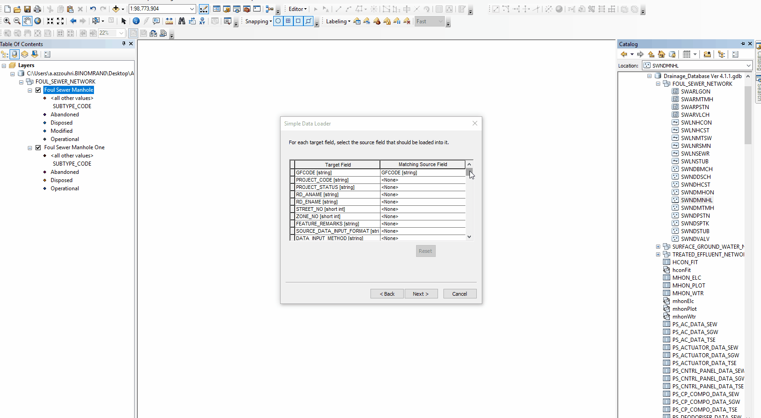Viewport: 761px width, 418px height.
Task: Open the Find tool (binoculars icon)
Action: (182, 21)
